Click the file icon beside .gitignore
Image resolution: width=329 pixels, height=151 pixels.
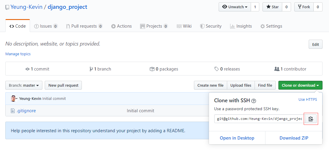pyautogui.click(x=13, y=111)
